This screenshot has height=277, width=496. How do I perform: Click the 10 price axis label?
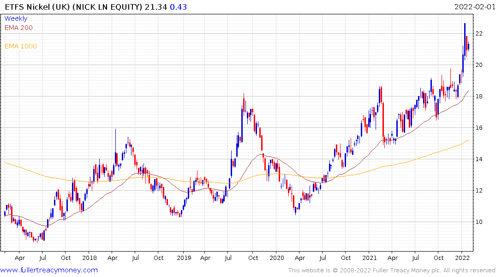(x=479, y=222)
